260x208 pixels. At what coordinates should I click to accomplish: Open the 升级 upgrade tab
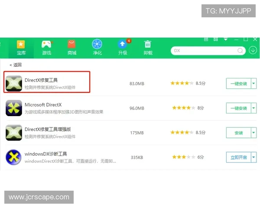pos(123,48)
